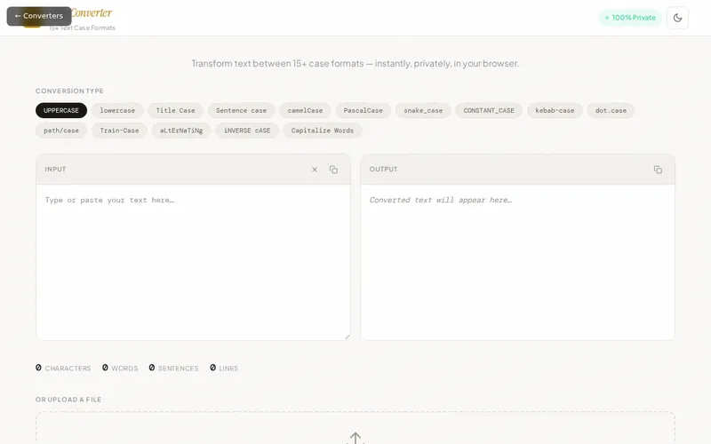Clear input with the X icon
This screenshot has width=711, height=444.
coord(315,170)
